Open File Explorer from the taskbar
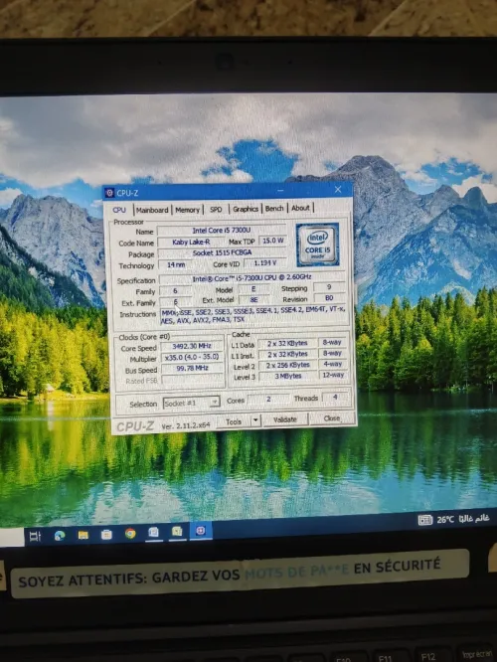 83,535
